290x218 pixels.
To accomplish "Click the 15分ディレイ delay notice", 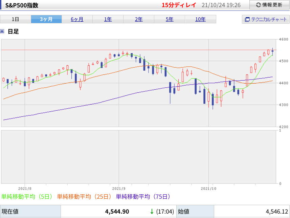I will point(179,5).
